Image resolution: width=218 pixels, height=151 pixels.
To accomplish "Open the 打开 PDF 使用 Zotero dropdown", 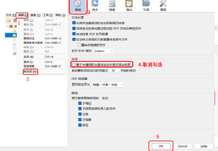I will [103, 51].
